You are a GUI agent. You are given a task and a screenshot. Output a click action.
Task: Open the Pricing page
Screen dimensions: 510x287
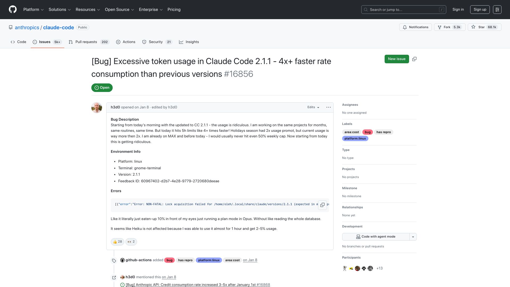174,10
